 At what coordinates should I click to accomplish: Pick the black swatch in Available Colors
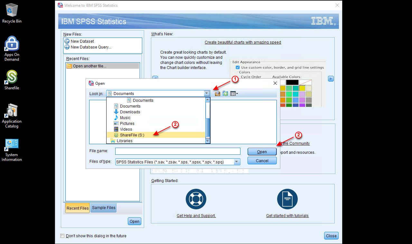292,83
